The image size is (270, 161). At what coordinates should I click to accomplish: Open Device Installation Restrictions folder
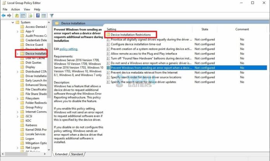coord(131,35)
